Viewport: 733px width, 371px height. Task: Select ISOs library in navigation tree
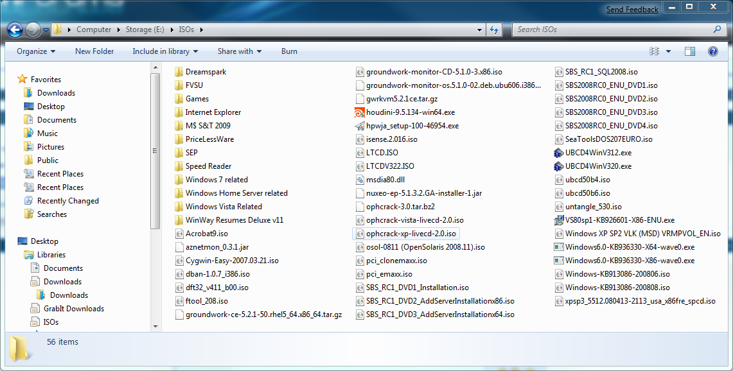pos(51,322)
